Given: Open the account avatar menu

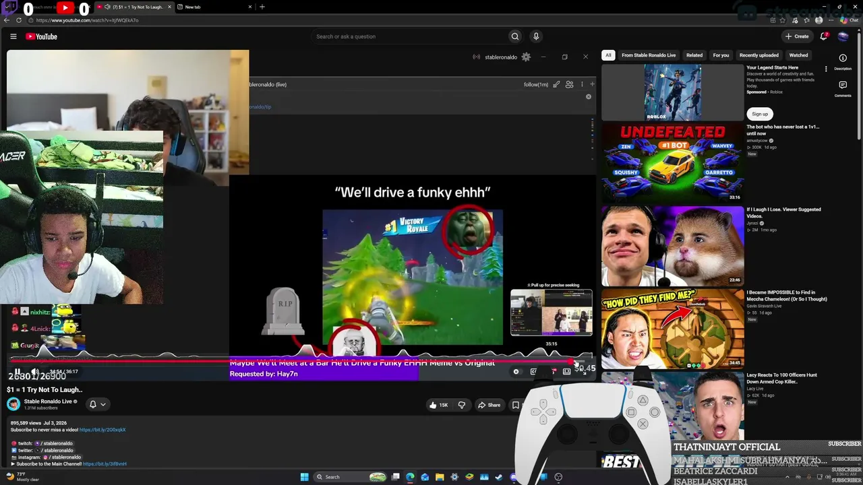Looking at the screenshot, I should coord(843,36).
